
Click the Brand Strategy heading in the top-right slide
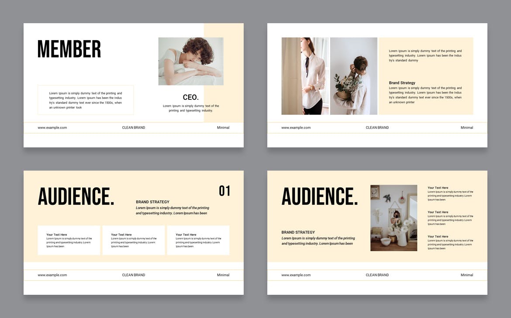(x=402, y=83)
